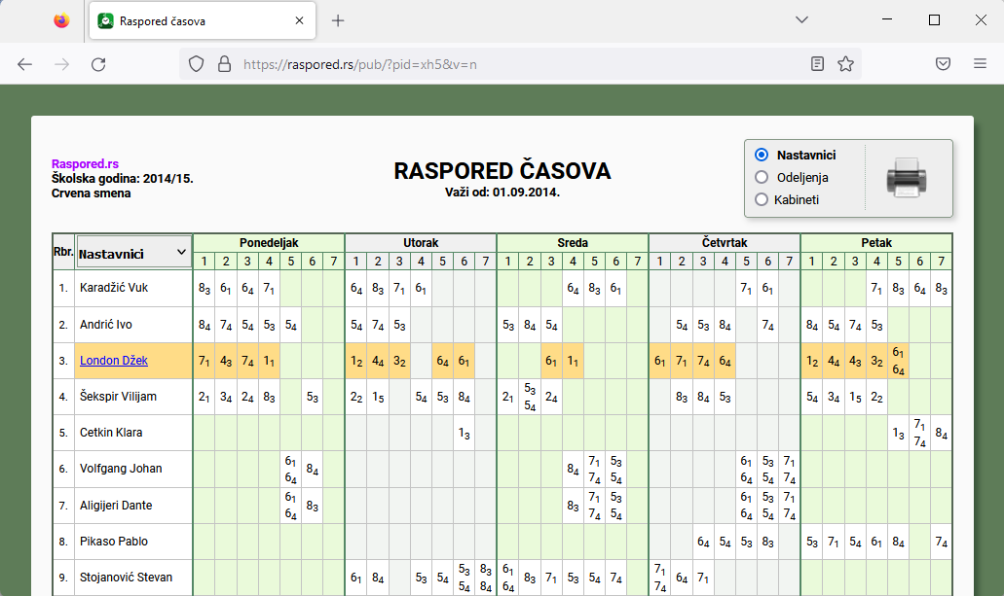The width and height of the screenshot is (1004, 596).
Task: Click Šekspir Vilijam's Monday sixth period cell
Action: [312, 397]
